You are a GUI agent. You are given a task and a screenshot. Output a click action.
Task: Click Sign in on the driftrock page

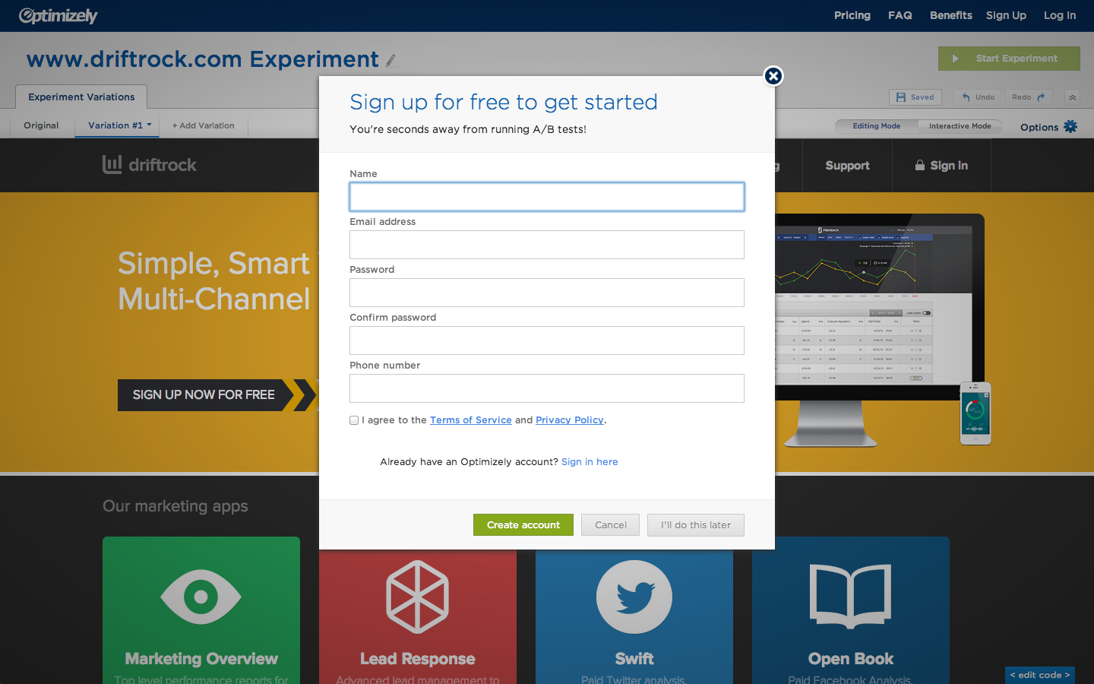[942, 166]
